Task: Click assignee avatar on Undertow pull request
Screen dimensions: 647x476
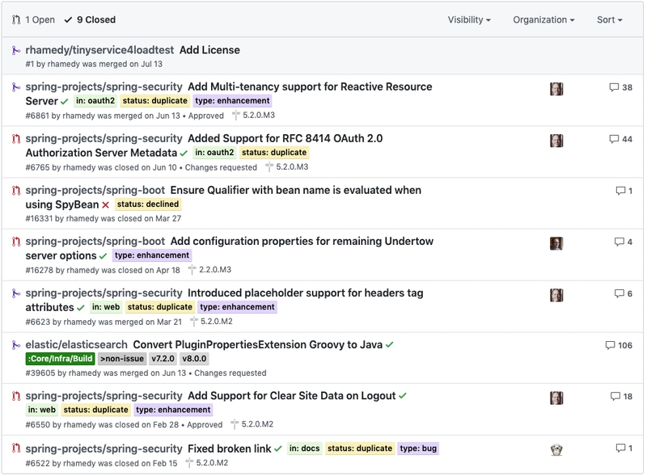Action: 556,243
